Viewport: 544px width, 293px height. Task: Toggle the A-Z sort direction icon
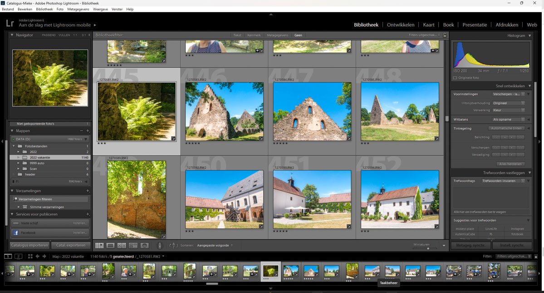click(173, 245)
